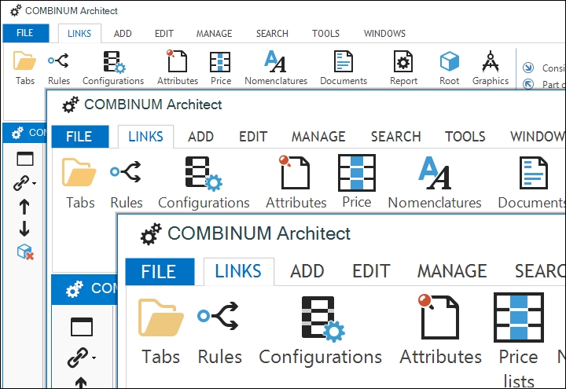This screenshot has width=566, height=389.
Task: Click the Graphics compass icon in the back window
Action: tap(491, 61)
